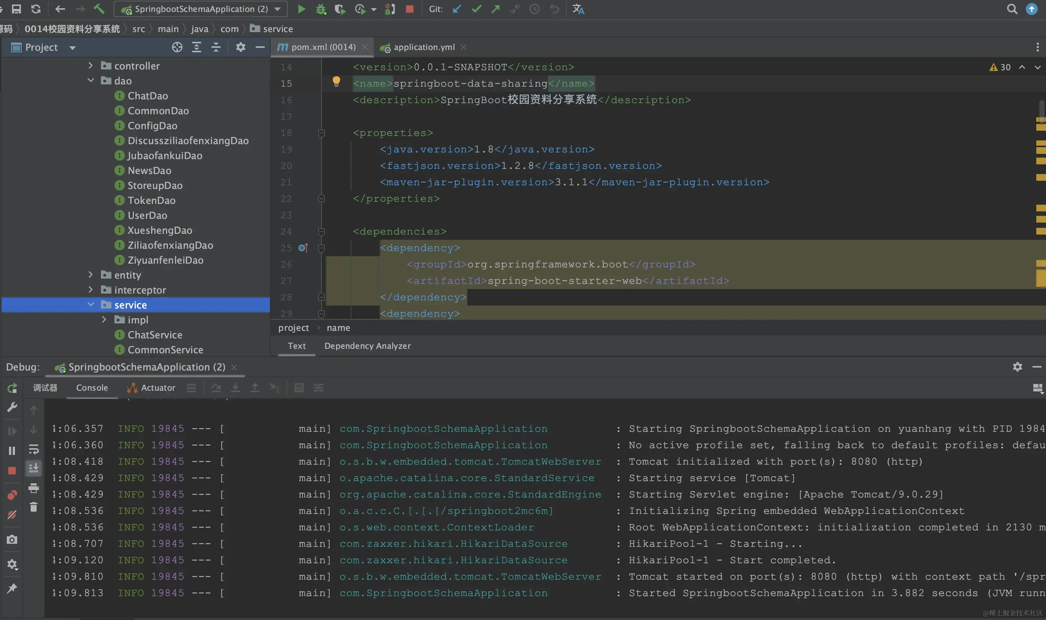The width and height of the screenshot is (1046, 620).
Task: Expand the controller folder
Action: 91,66
